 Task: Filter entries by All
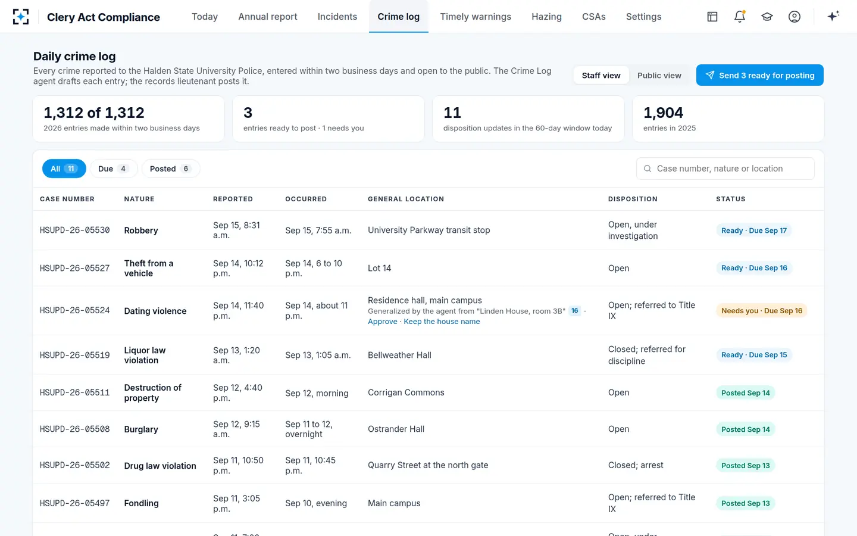(64, 169)
